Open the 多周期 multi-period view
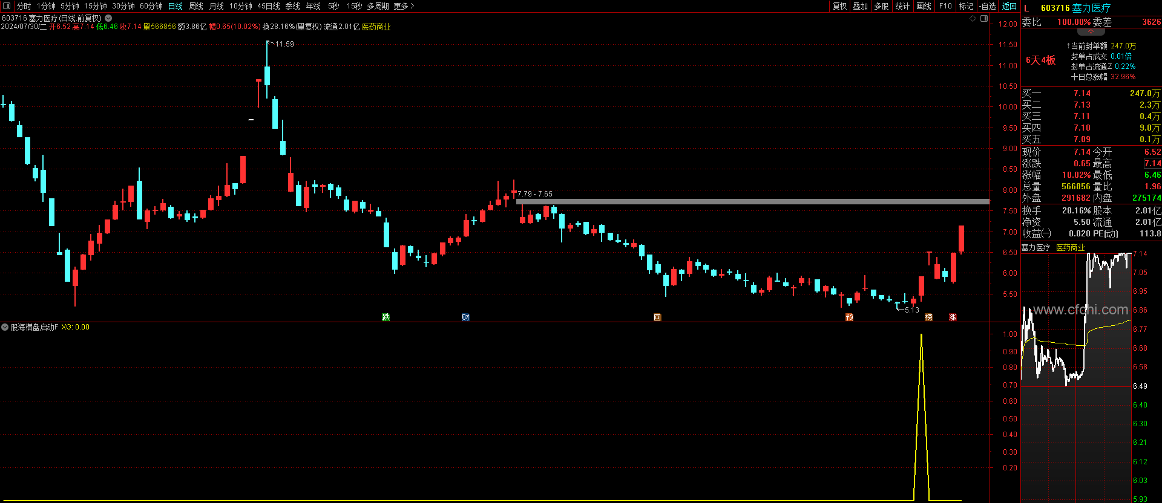1162x503 pixels. [x=378, y=6]
